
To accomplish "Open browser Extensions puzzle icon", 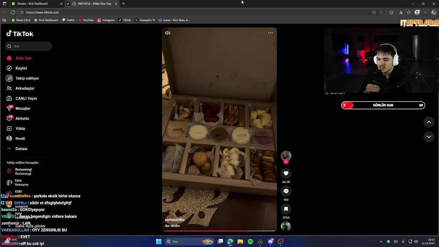I will (x=391, y=12).
